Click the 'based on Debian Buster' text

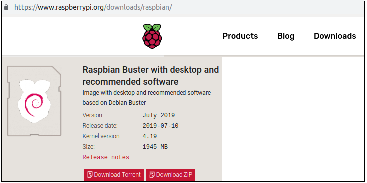(114, 103)
